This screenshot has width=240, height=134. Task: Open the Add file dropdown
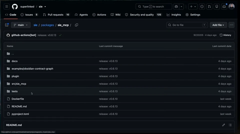[218, 25]
